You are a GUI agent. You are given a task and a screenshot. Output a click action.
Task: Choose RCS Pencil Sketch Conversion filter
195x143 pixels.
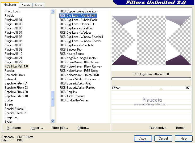tap(80, 79)
